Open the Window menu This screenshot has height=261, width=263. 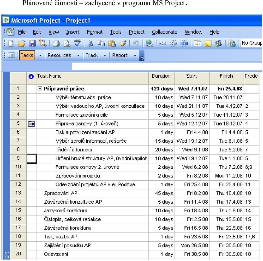click(194, 32)
